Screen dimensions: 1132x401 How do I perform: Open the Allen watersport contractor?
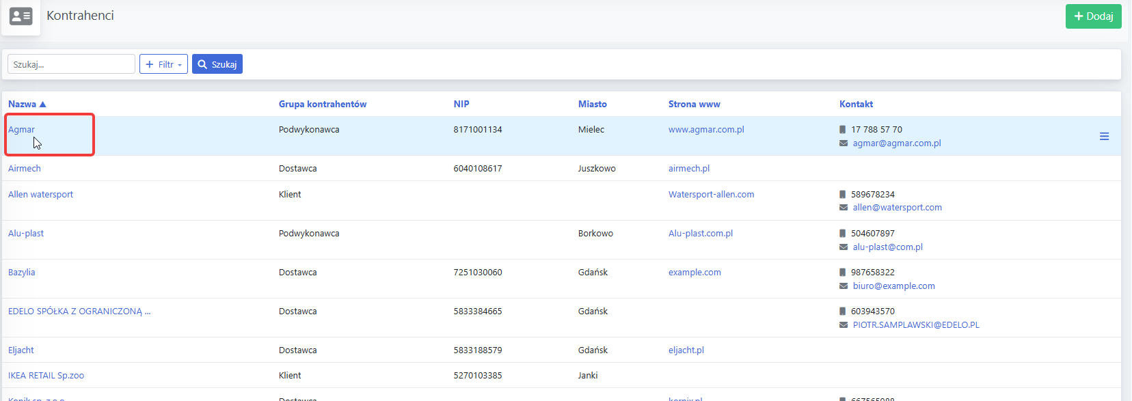point(40,195)
